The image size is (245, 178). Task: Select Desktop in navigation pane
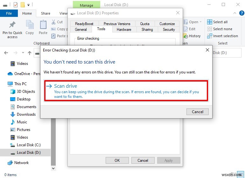pos(20,99)
